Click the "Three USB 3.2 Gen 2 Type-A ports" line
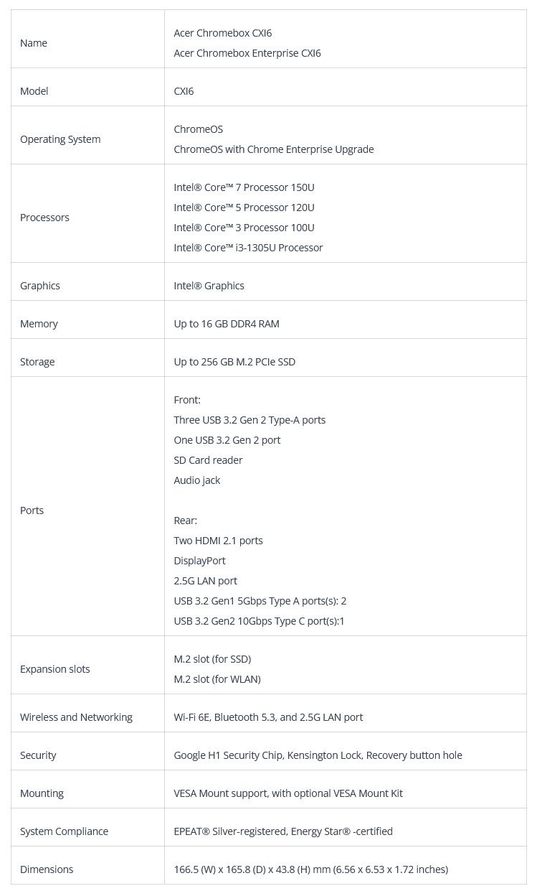The image size is (537, 891). [x=250, y=420]
